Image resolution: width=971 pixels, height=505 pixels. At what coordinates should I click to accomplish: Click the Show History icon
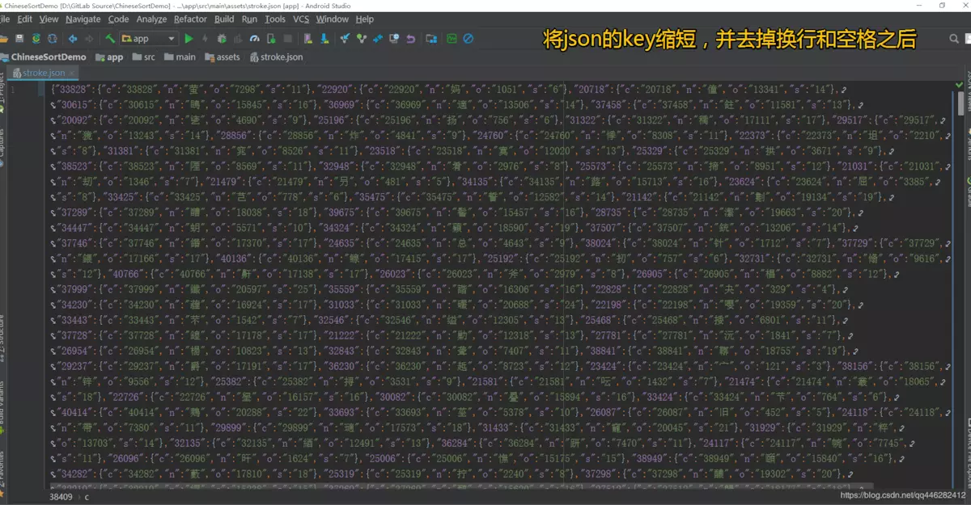pos(394,38)
